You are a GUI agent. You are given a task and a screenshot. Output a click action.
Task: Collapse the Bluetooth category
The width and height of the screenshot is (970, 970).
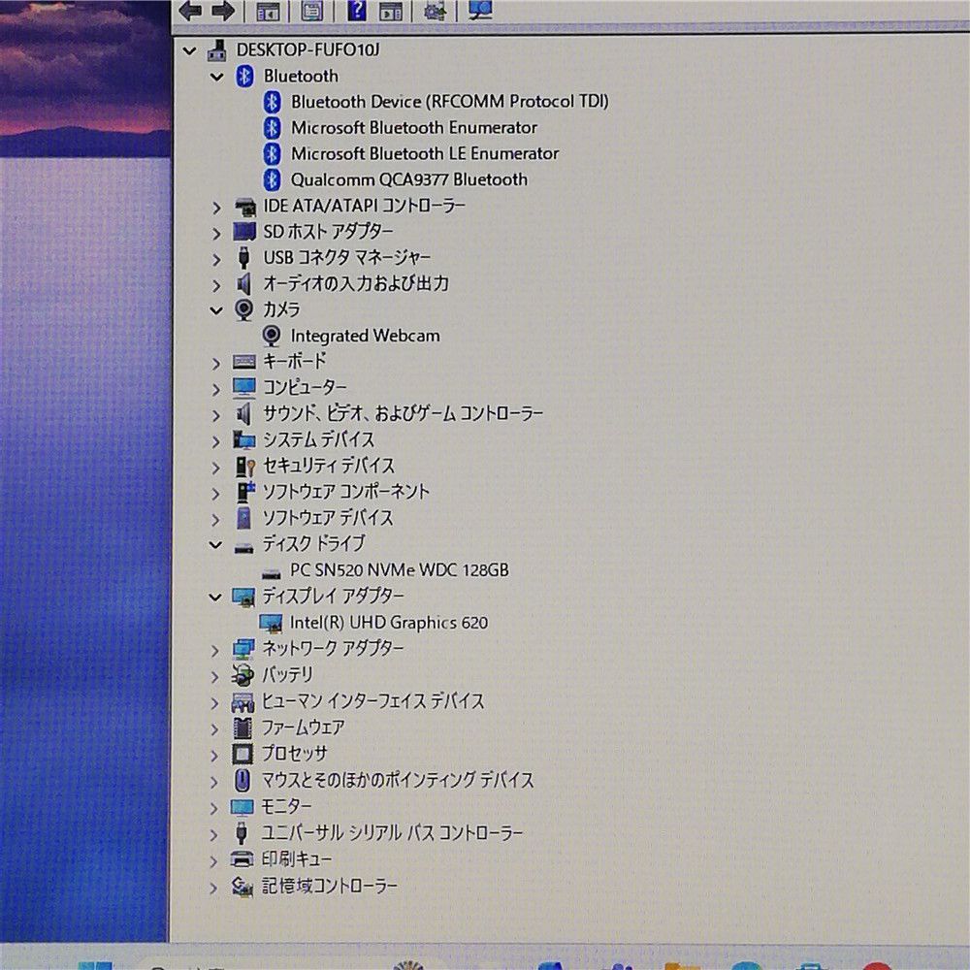(216, 76)
